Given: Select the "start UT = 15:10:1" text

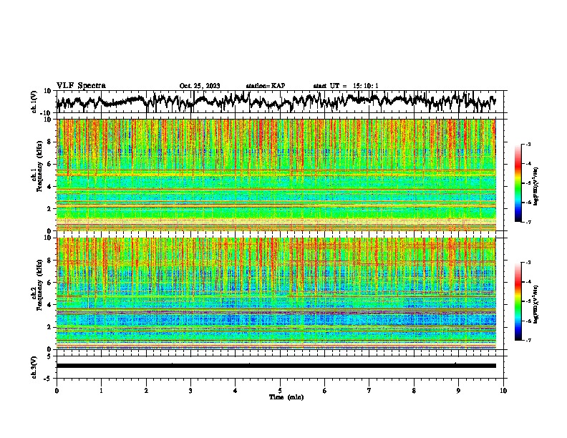Looking at the screenshot, I should pos(346,86).
